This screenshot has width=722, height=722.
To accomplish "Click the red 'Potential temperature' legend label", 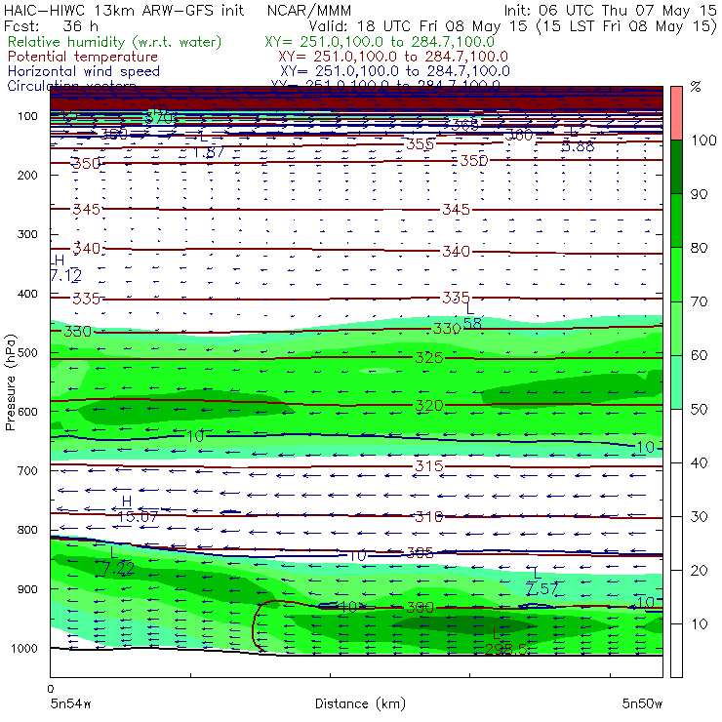I will [x=83, y=57].
